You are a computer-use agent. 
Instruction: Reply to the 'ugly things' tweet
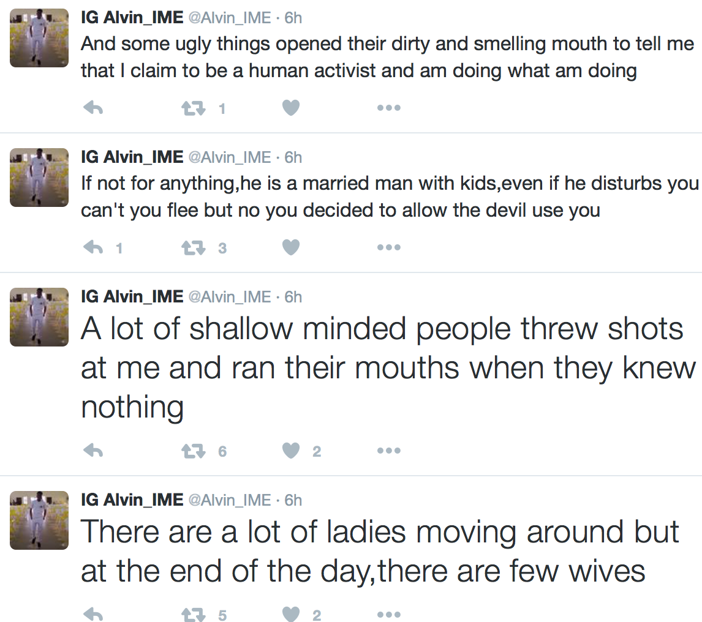(x=94, y=108)
